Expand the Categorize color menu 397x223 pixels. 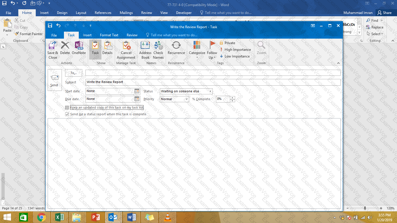pyautogui.click(x=197, y=50)
